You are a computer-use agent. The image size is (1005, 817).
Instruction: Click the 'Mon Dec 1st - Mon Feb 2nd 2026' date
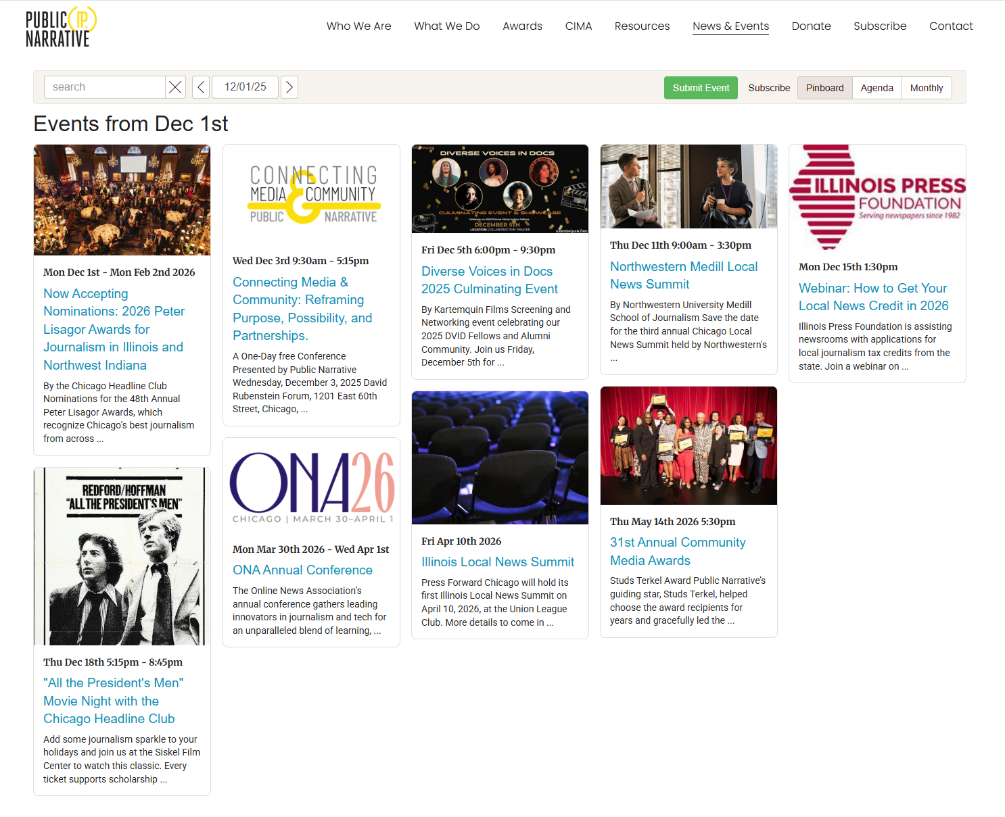tap(119, 272)
